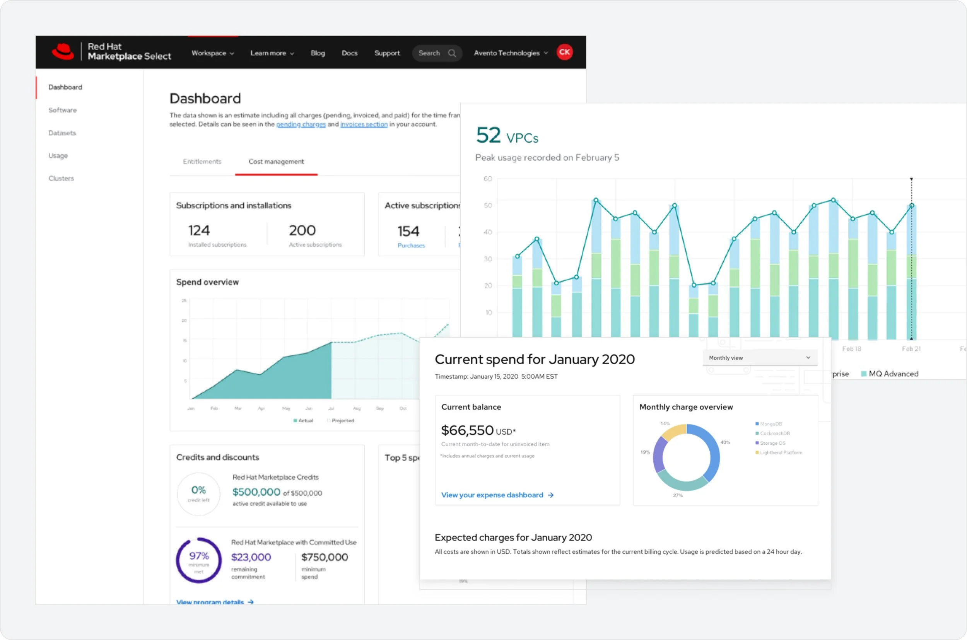Select Software in the sidebar
This screenshot has width=967, height=640.
(62, 110)
